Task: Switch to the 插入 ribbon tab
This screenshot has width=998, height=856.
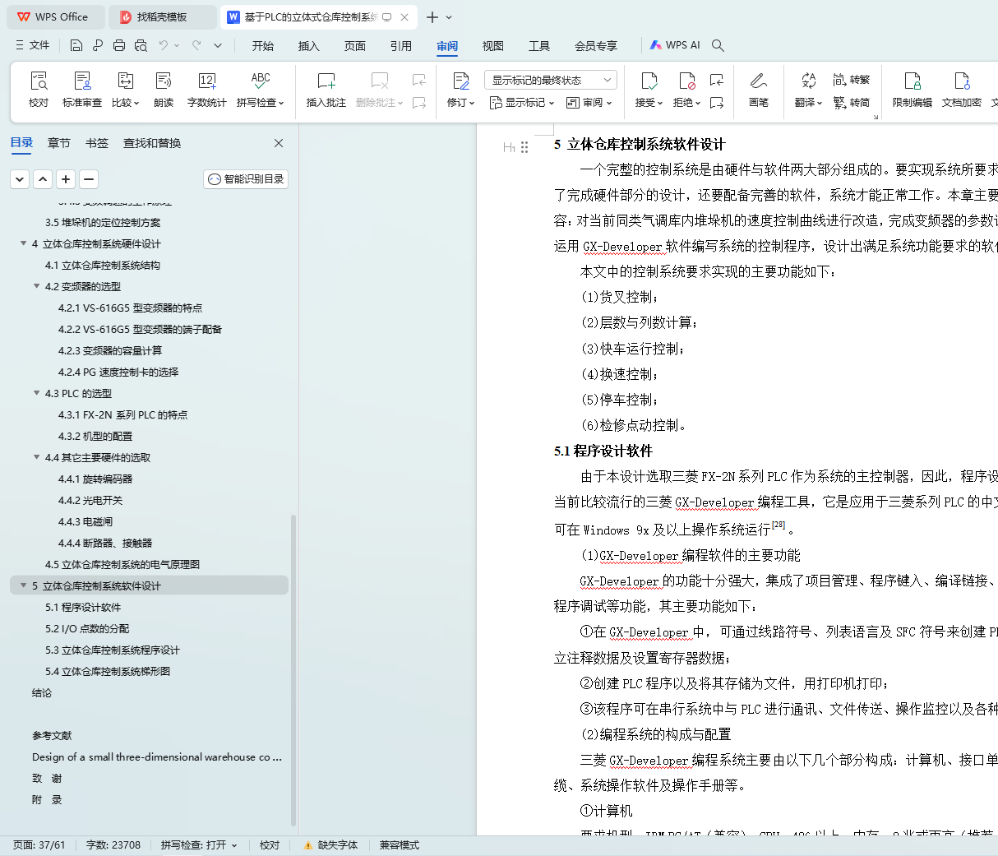Action: (308, 45)
